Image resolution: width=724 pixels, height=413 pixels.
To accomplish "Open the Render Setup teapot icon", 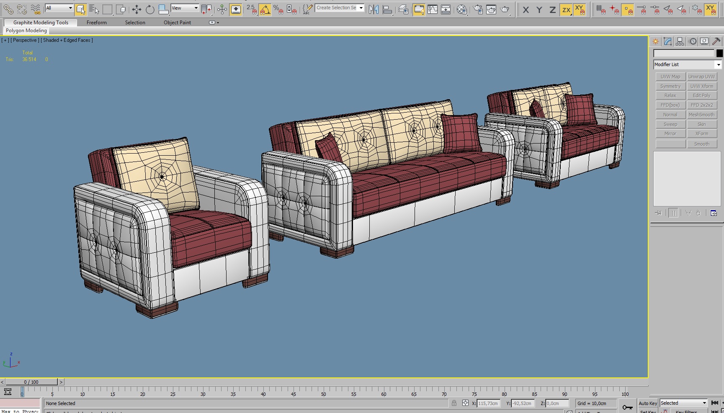I will pos(478,9).
